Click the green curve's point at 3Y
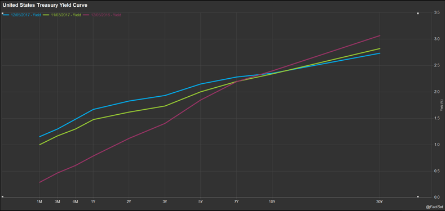 [x=165, y=106]
